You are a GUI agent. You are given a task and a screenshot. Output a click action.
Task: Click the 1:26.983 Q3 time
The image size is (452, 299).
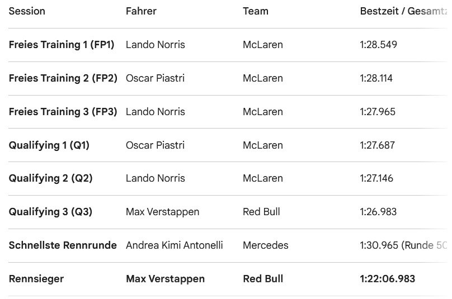pyautogui.click(x=379, y=212)
